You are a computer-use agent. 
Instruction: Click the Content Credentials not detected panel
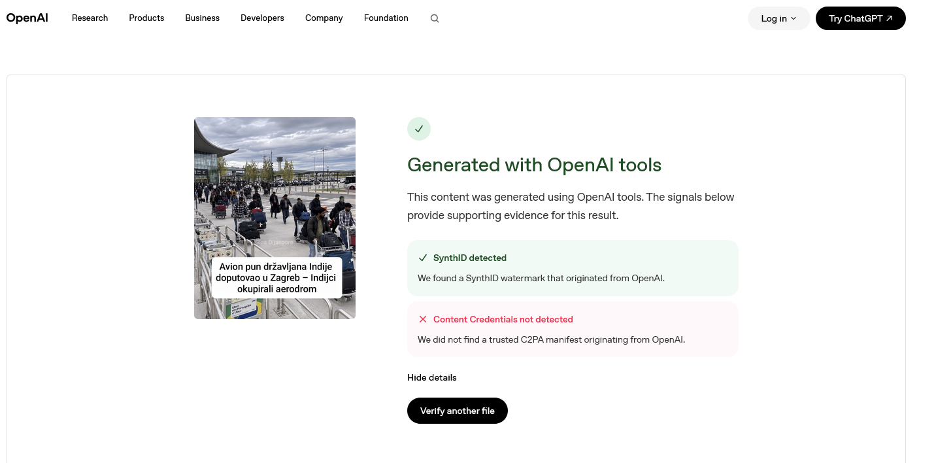click(x=573, y=329)
